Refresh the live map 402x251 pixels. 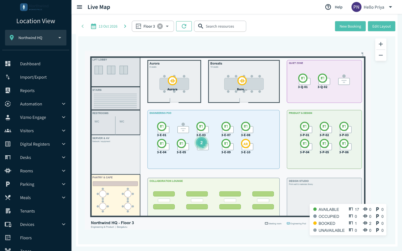[x=184, y=26]
